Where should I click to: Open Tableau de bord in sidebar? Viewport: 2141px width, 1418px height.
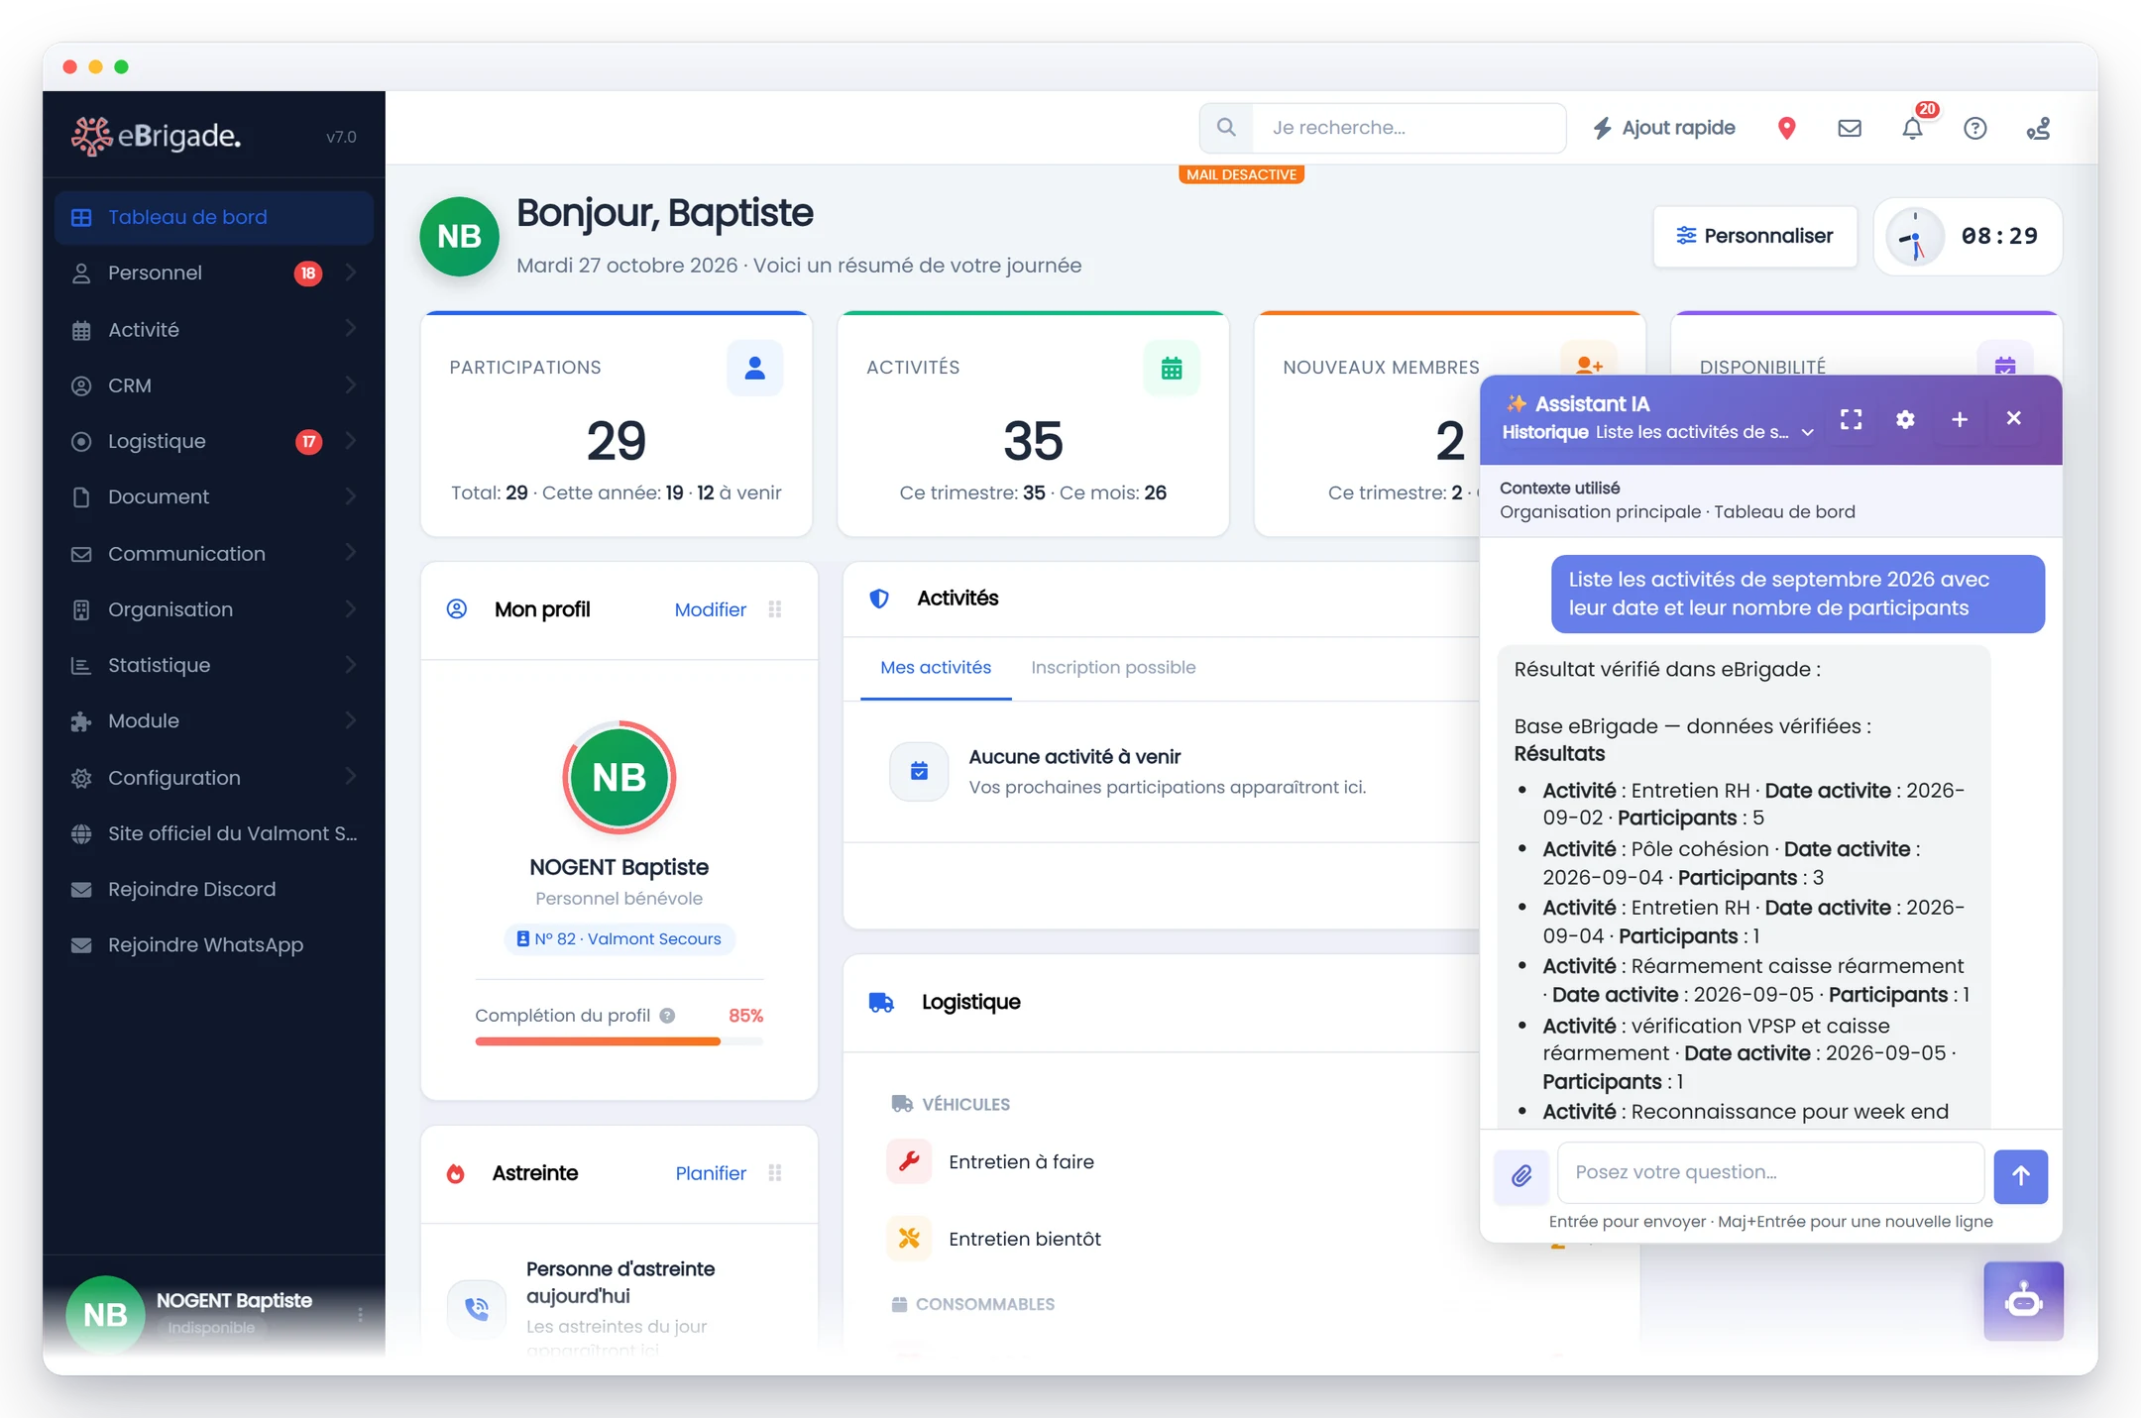tap(213, 217)
